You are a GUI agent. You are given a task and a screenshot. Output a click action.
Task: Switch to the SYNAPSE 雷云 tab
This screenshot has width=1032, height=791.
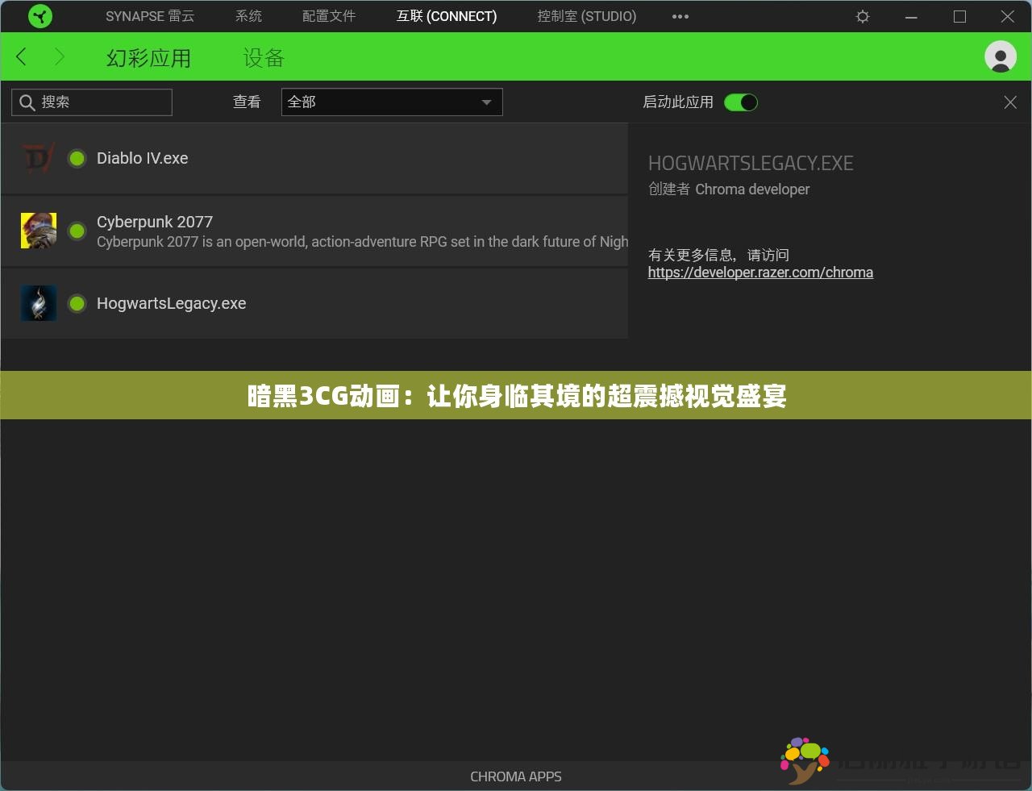click(x=150, y=16)
